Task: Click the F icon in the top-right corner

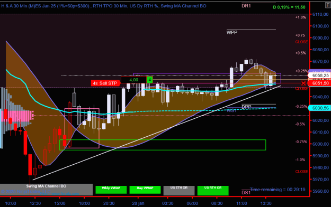Action: 328,5
